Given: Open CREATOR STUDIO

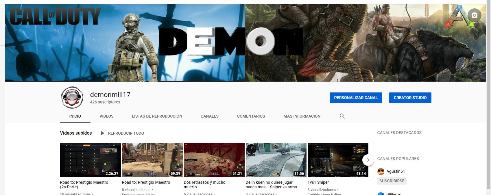Looking at the screenshot, I should [410, 98].
